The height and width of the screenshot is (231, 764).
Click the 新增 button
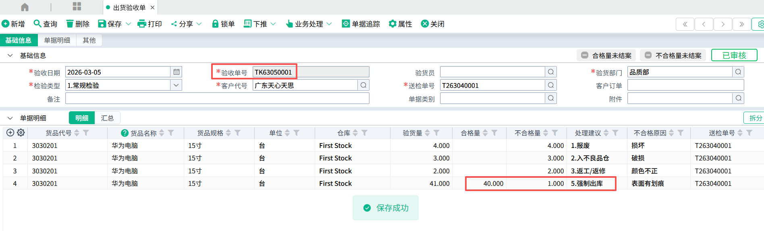[13, 24]
